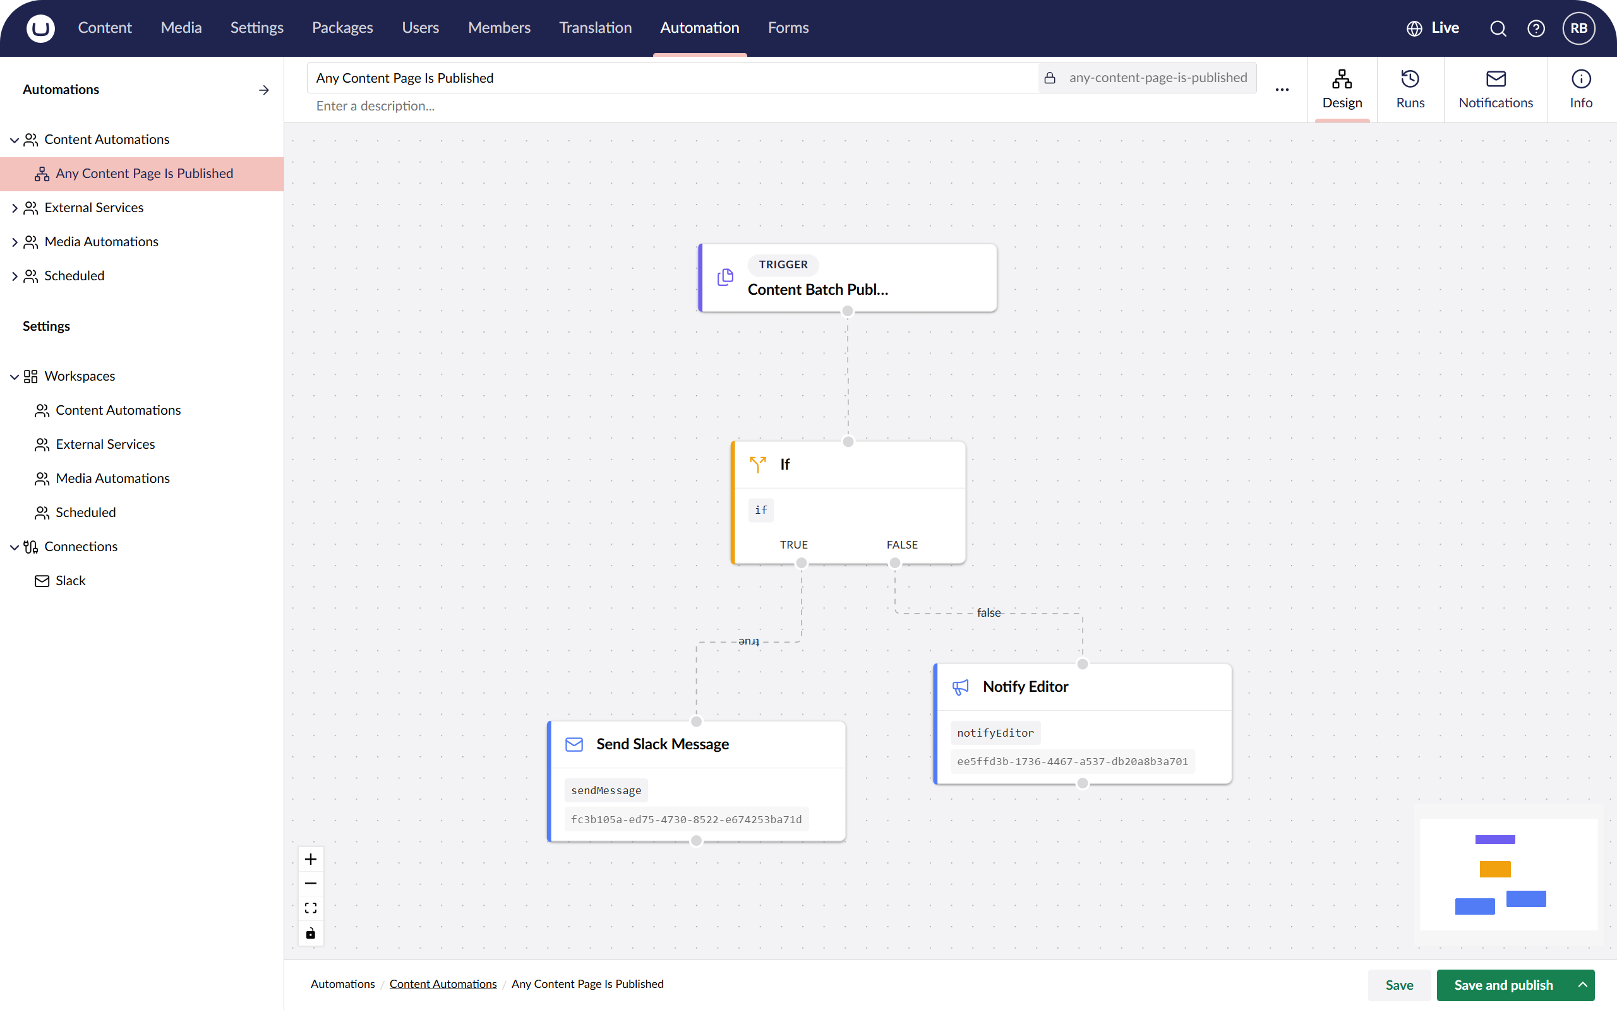Zoom in on the canvas with plus
Viewport: 1617px width, 1010px height.
pyautogui.click(x=311, y=859)
